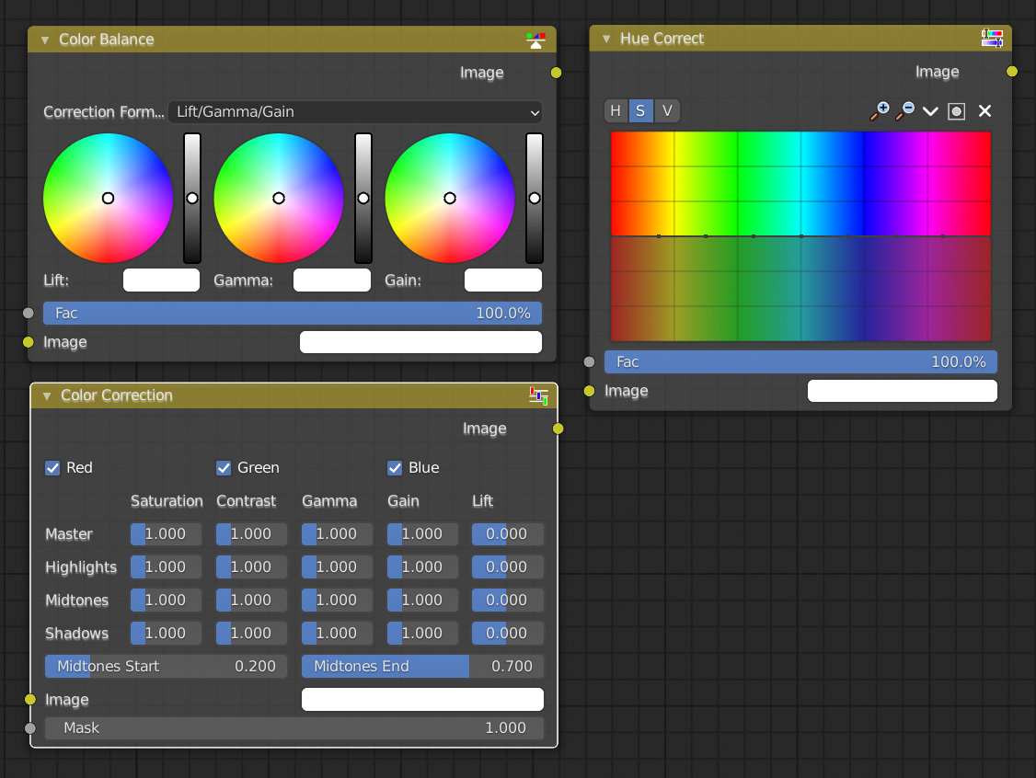Collapse the Color Balance node
The image size is (1036, 778).
click(x=45, y=40)
